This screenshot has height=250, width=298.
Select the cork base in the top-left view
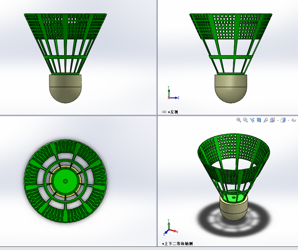pos(65,88)
